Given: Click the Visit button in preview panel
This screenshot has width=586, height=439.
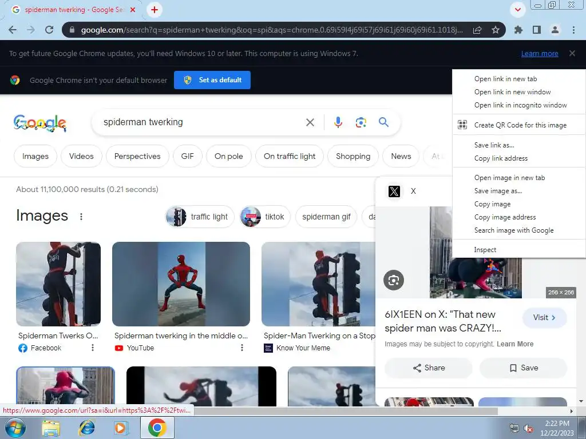Looking at the screenshot, I should (x=545, y=318).
